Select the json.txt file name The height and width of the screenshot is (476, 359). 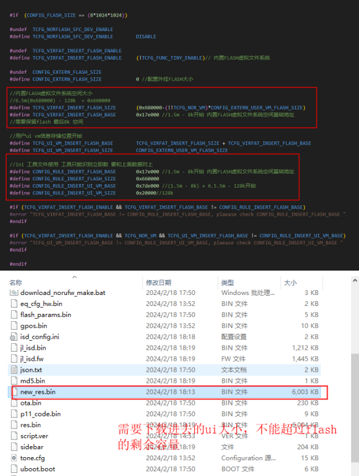point(31,370)
